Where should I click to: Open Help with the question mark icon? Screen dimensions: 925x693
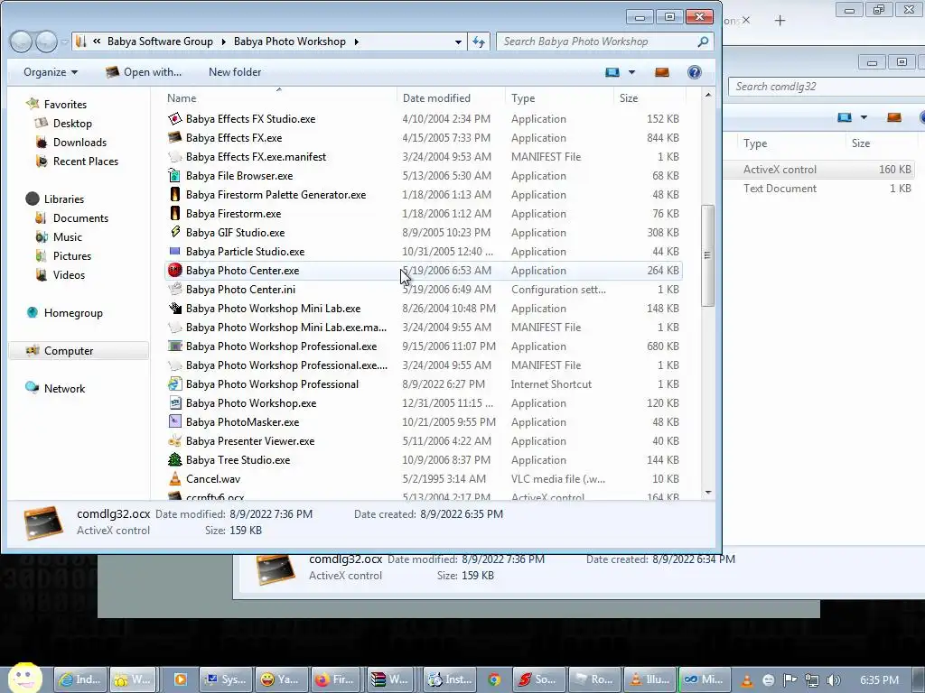(x=695, y=72)
